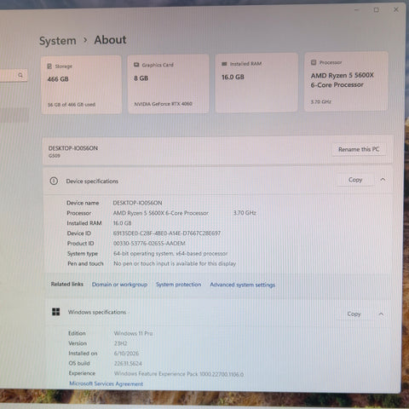Image resolution: width=409 pixels, height=409 pixels.
Task: Click the Storage card icon
Action: 49,66
